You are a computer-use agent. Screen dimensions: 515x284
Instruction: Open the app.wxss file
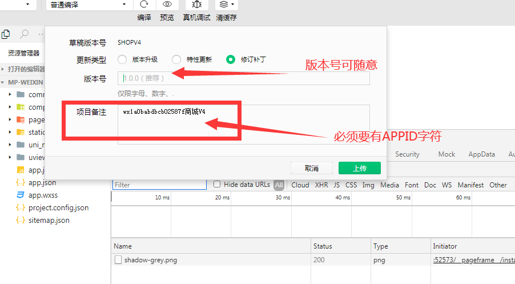[x=43, y=195]
